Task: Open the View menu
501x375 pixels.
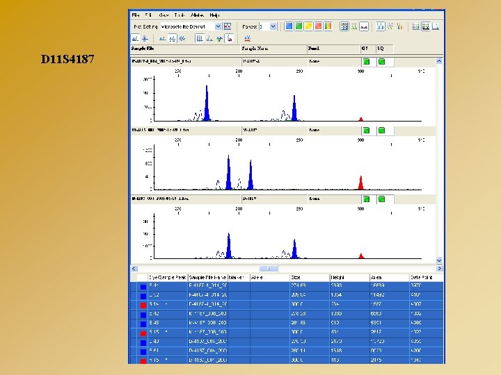Action: 164,15
